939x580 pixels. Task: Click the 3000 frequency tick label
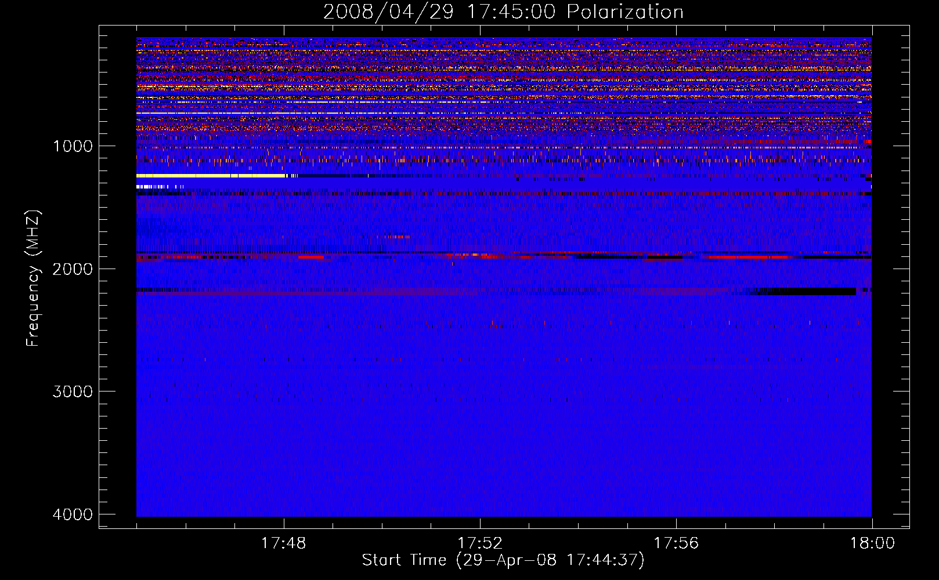pyautogui.click(x=73, y=391)
